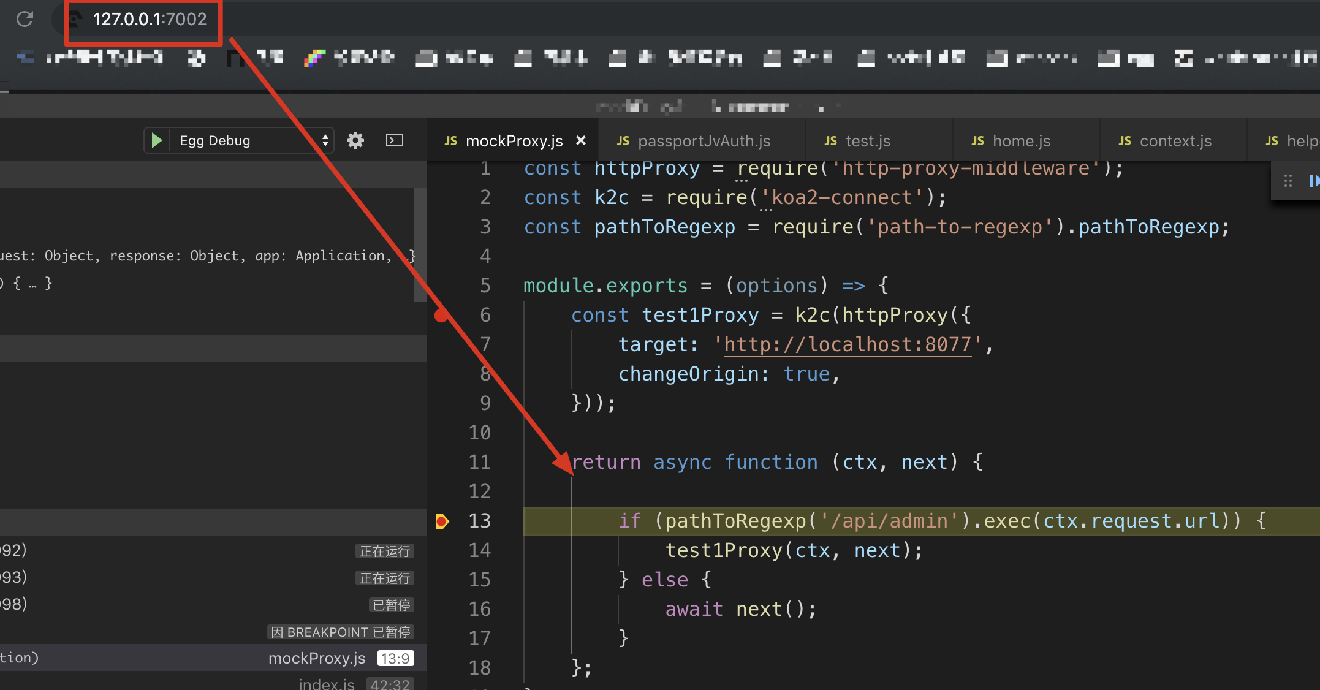1320x690 pixels.
Task: Switch to the test.js tab
Action: [x=867, y=141]
